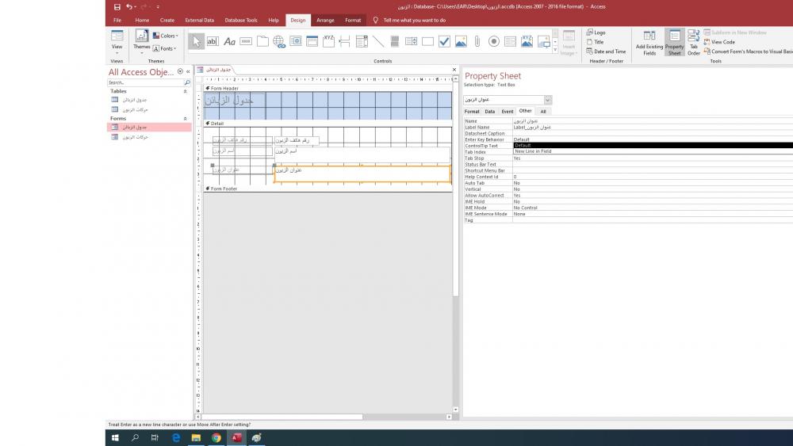Click the Tab Stop property value Yes
The image size is (793, 446).
[x=653, y=158]
